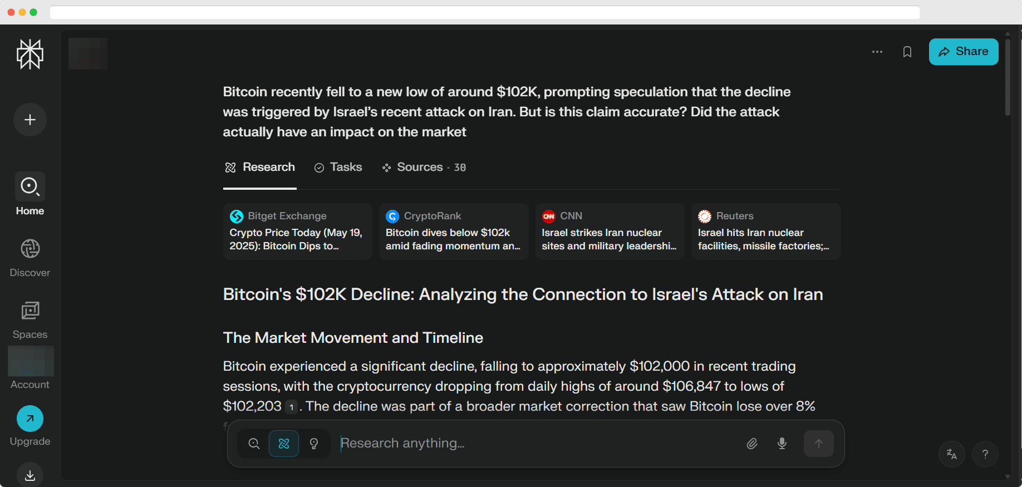Screen dimensions: 1022x487
Task: Open the Spaces icon in sidebar
Action: 30,311
